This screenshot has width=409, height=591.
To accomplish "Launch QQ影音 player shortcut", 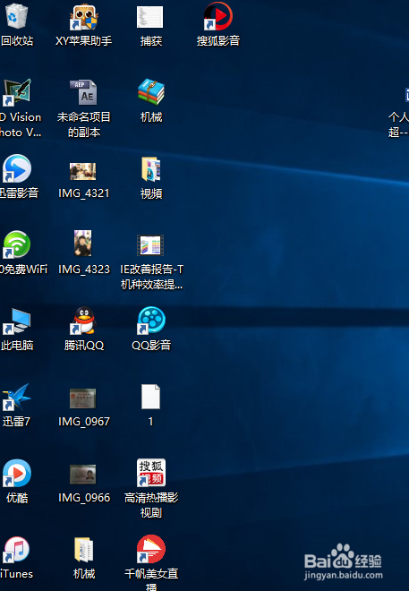I will pyautogui.click(x=151, y=321).
